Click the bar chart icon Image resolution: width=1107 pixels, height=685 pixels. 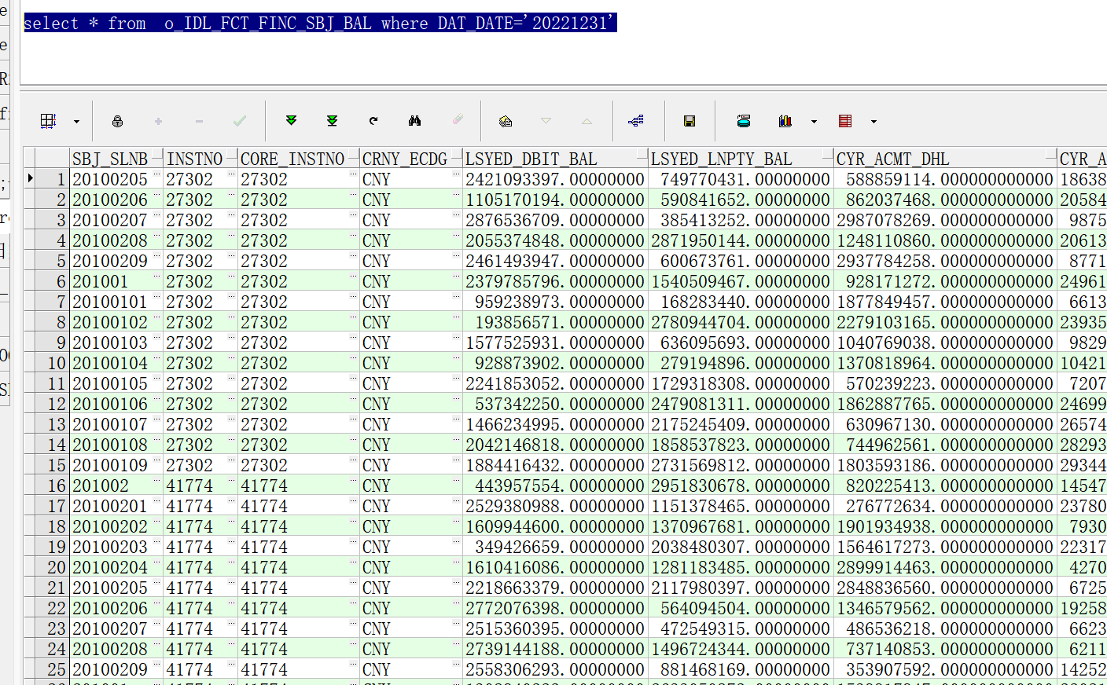tap(785, 121)
